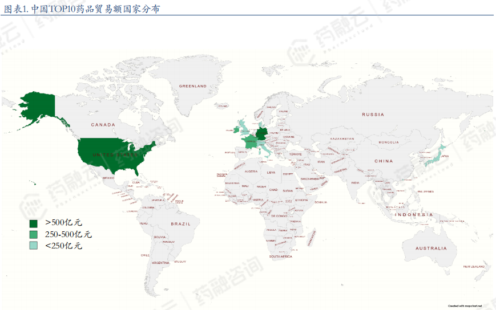The height and width of the screenshot is (310, 496).
Task: Click the BRAZIL country label
Action: tap(180, 224)
